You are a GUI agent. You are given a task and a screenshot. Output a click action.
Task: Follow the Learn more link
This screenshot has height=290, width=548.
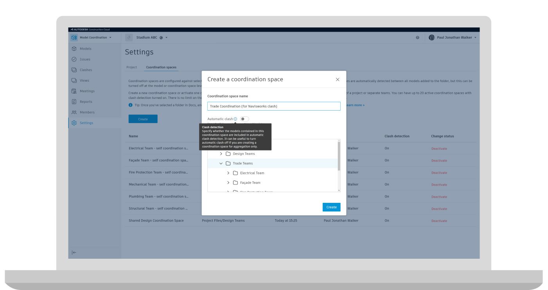point(355,105)
